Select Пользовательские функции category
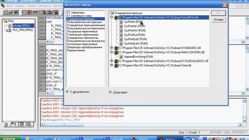Viewport: 249px width, 140px height. 84,22
